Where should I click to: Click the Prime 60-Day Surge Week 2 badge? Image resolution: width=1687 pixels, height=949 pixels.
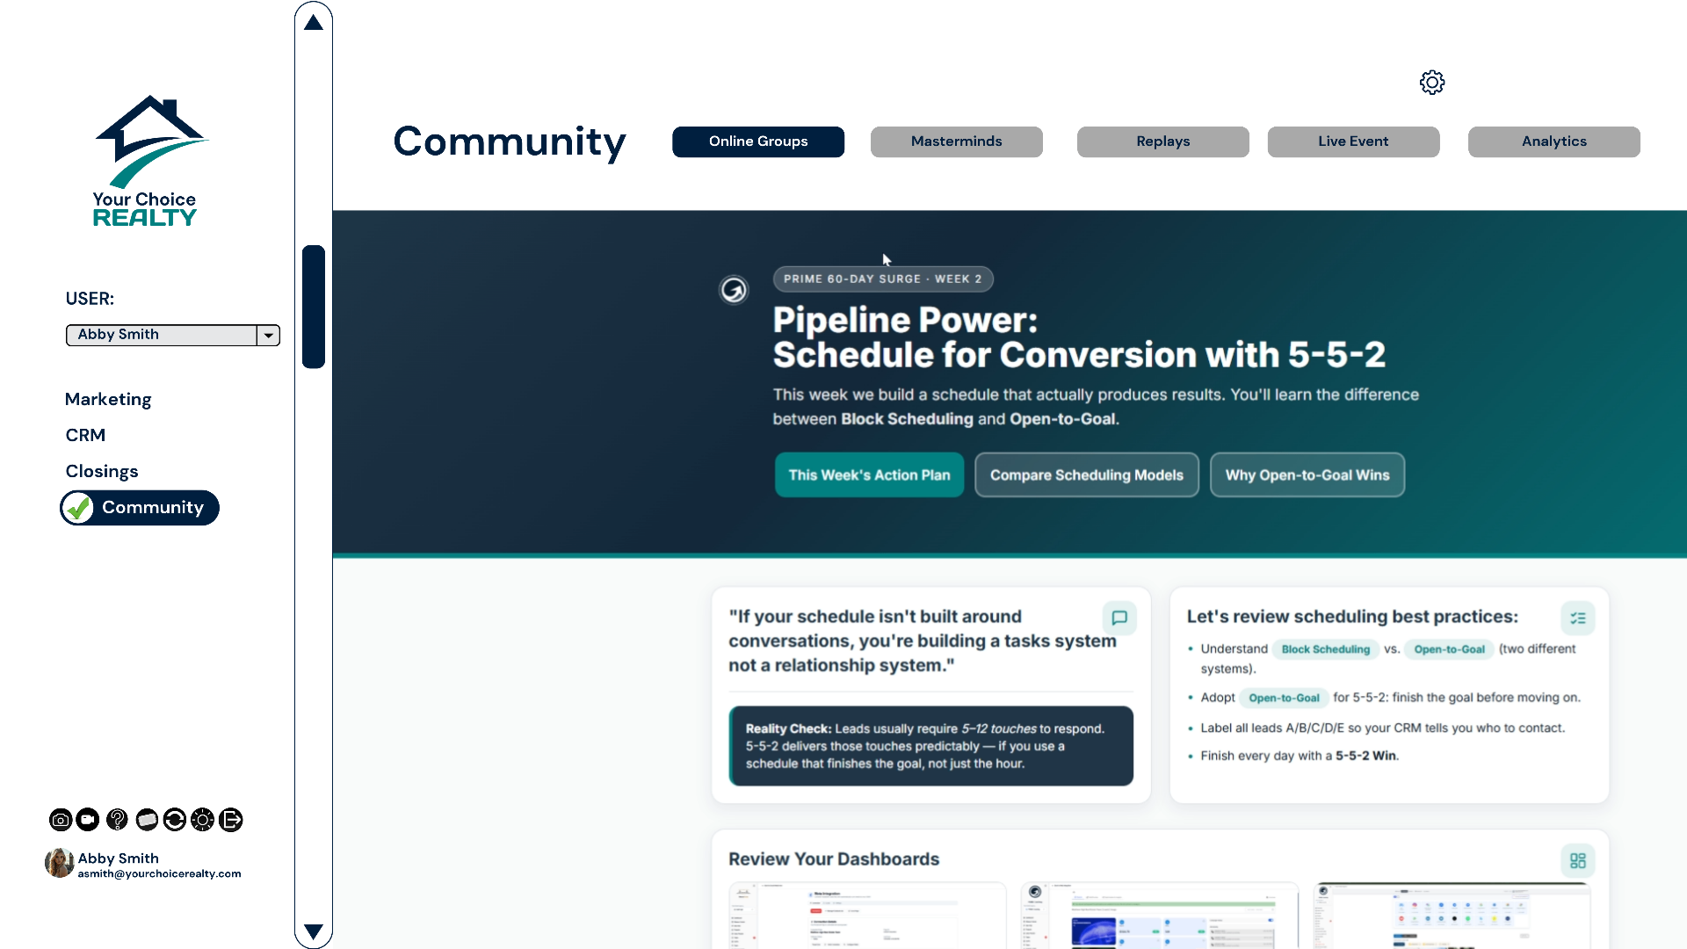[883, 279]
